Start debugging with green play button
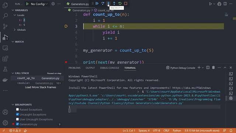Image resolution: width=236 pixels, height=133 pixels. 27,4
